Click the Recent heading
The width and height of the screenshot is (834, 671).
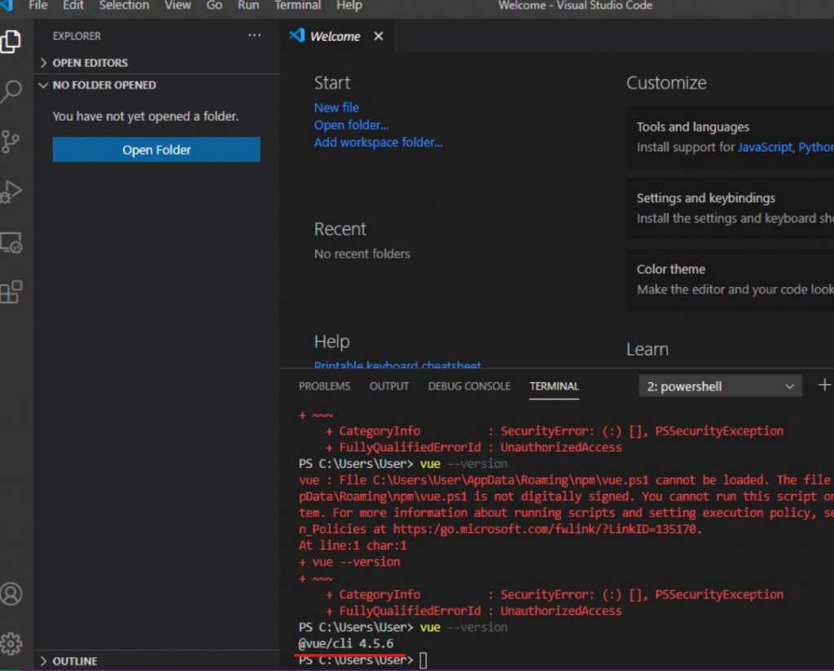coord(340,229)
